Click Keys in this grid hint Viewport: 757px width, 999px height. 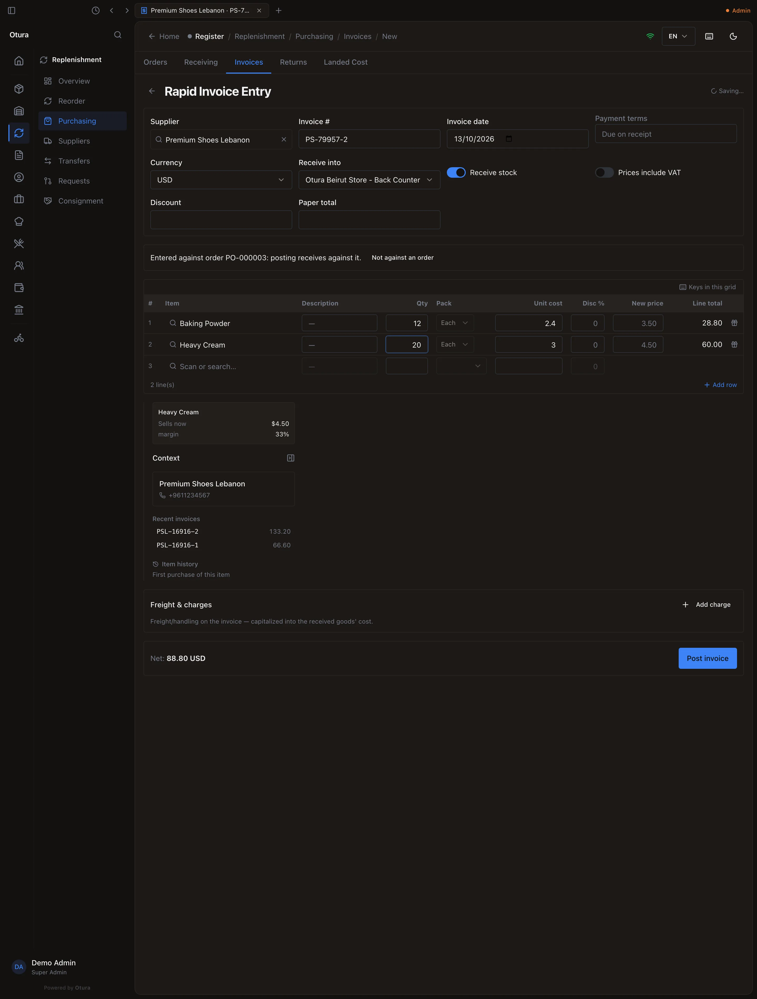tap(707, 287)
